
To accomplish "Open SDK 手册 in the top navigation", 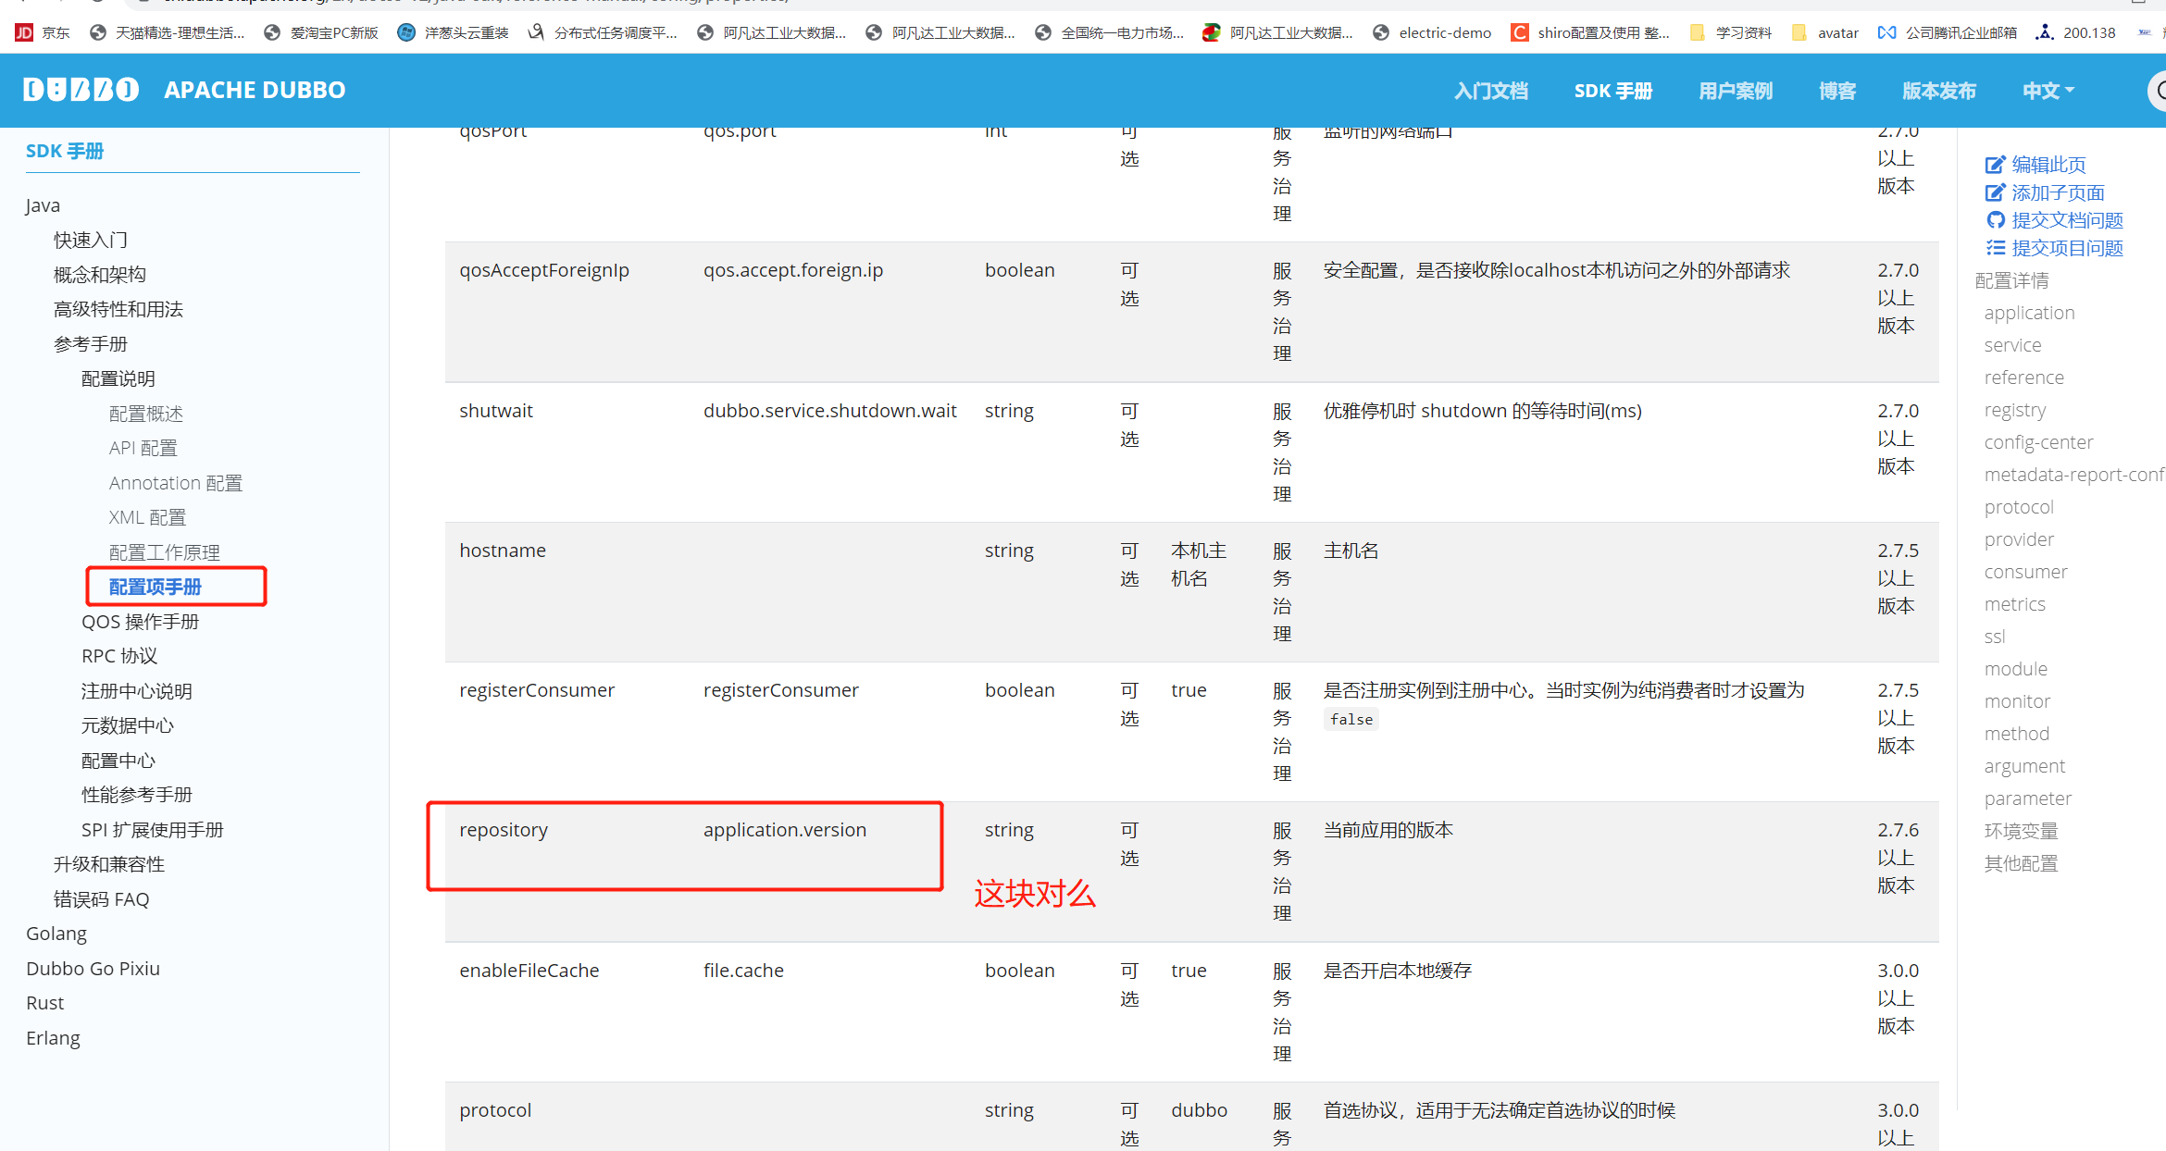I will coord(1612,91).
